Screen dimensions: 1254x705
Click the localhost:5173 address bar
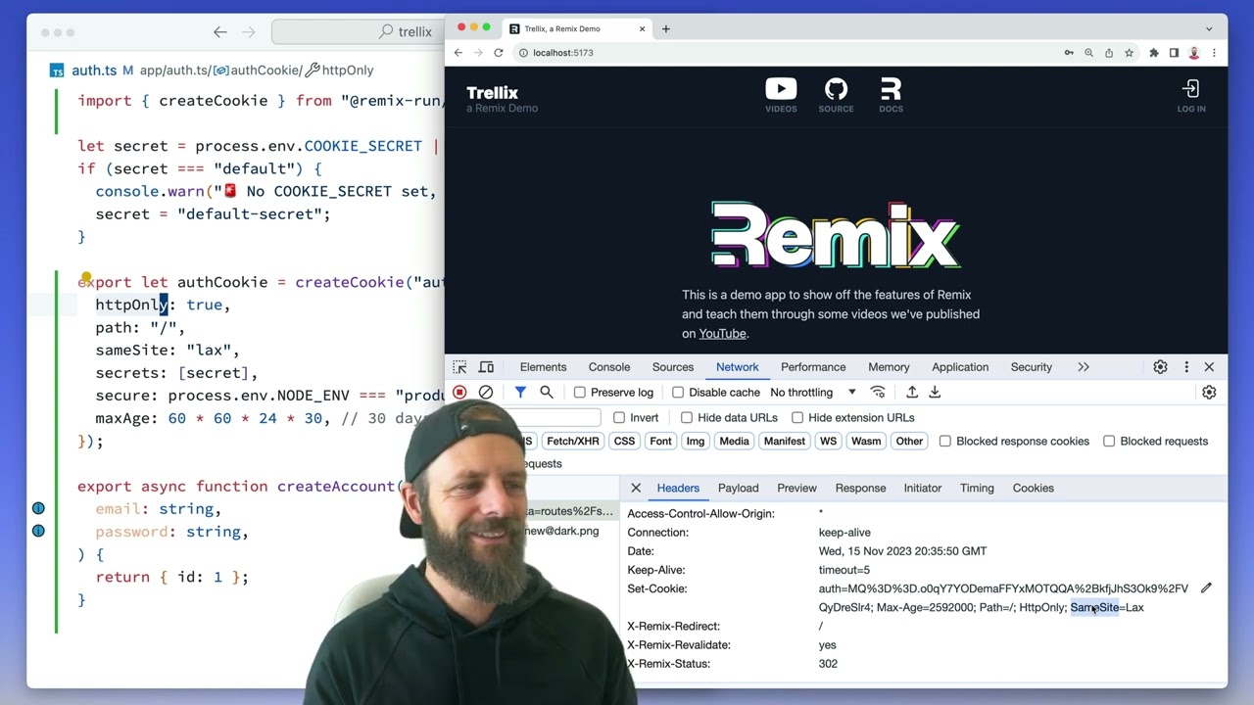[784, 53]
